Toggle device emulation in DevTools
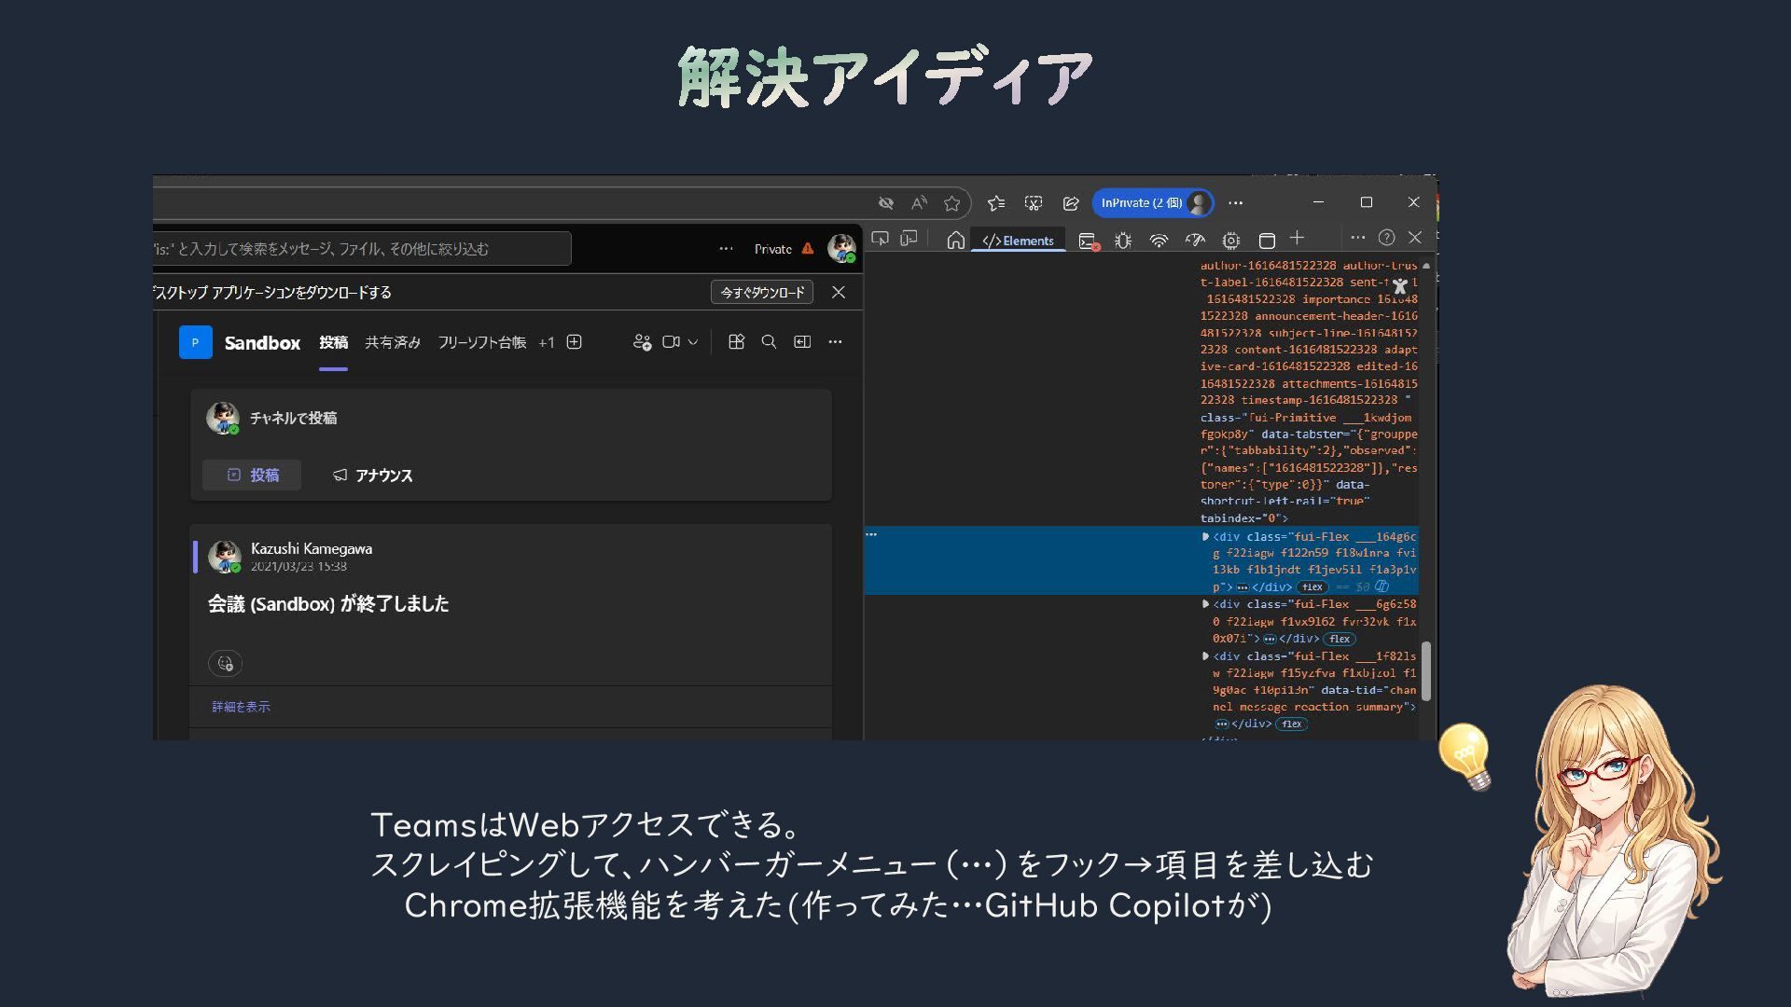The height and width of the screenshot is (1007, 1791). click(x=909, y=240)
